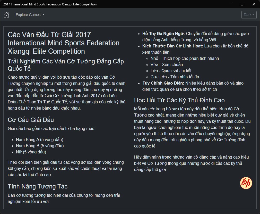This screenshot has height=214, width=260.
Task: Open the Dark theme dropdown
Action: click(249, 15)
